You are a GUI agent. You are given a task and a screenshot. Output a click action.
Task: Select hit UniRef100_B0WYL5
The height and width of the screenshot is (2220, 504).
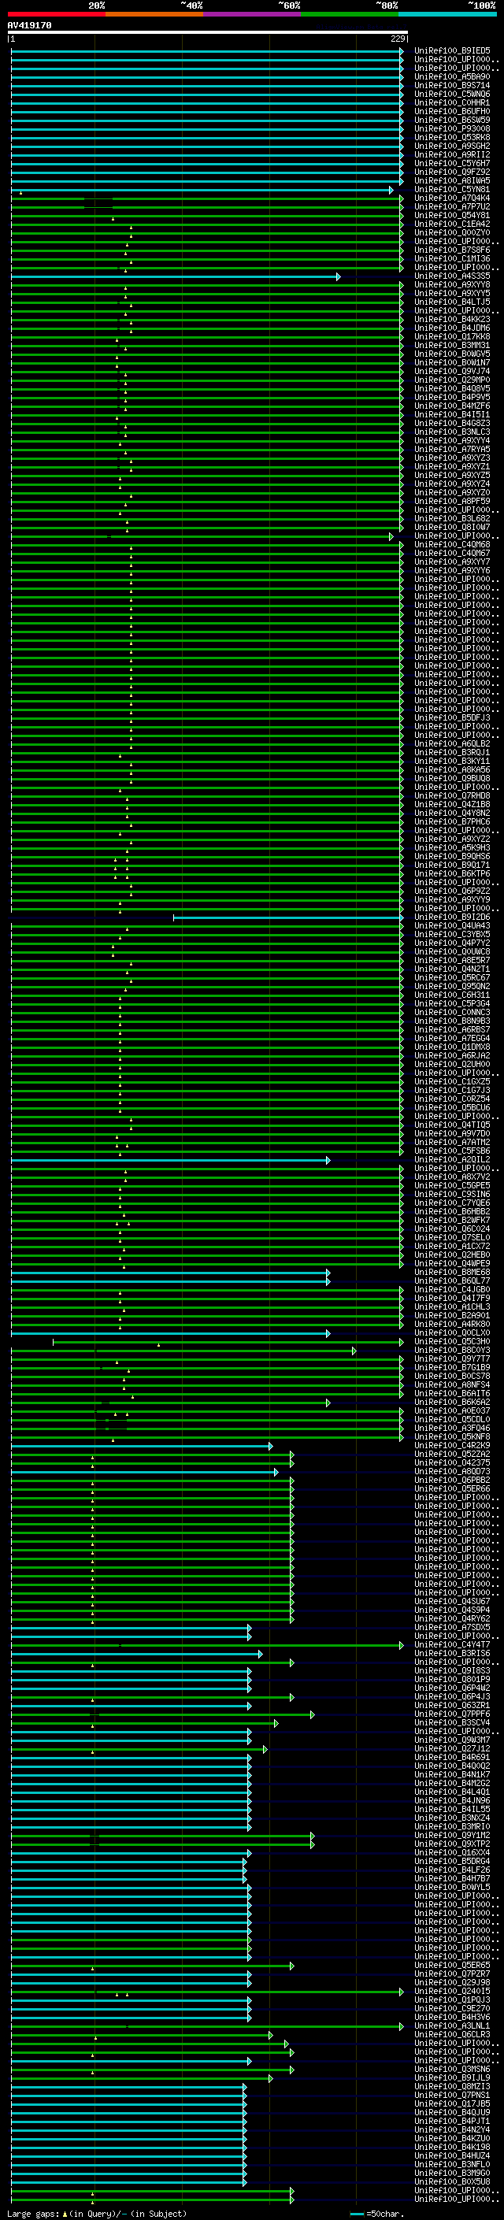pyautogui.click(x=452, y=1888)
